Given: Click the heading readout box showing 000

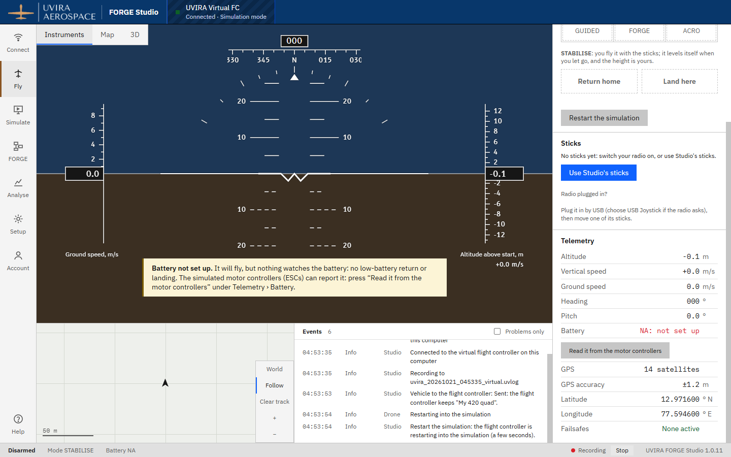Looking at the screenshot, I should pos(294,41).
